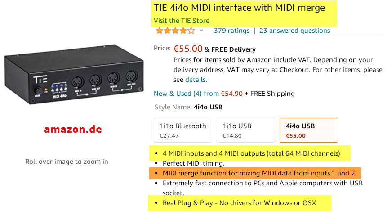Screen dimensions: 387x211
Task: Open New & Used (4) offers
Action: [x=186, y=94]
